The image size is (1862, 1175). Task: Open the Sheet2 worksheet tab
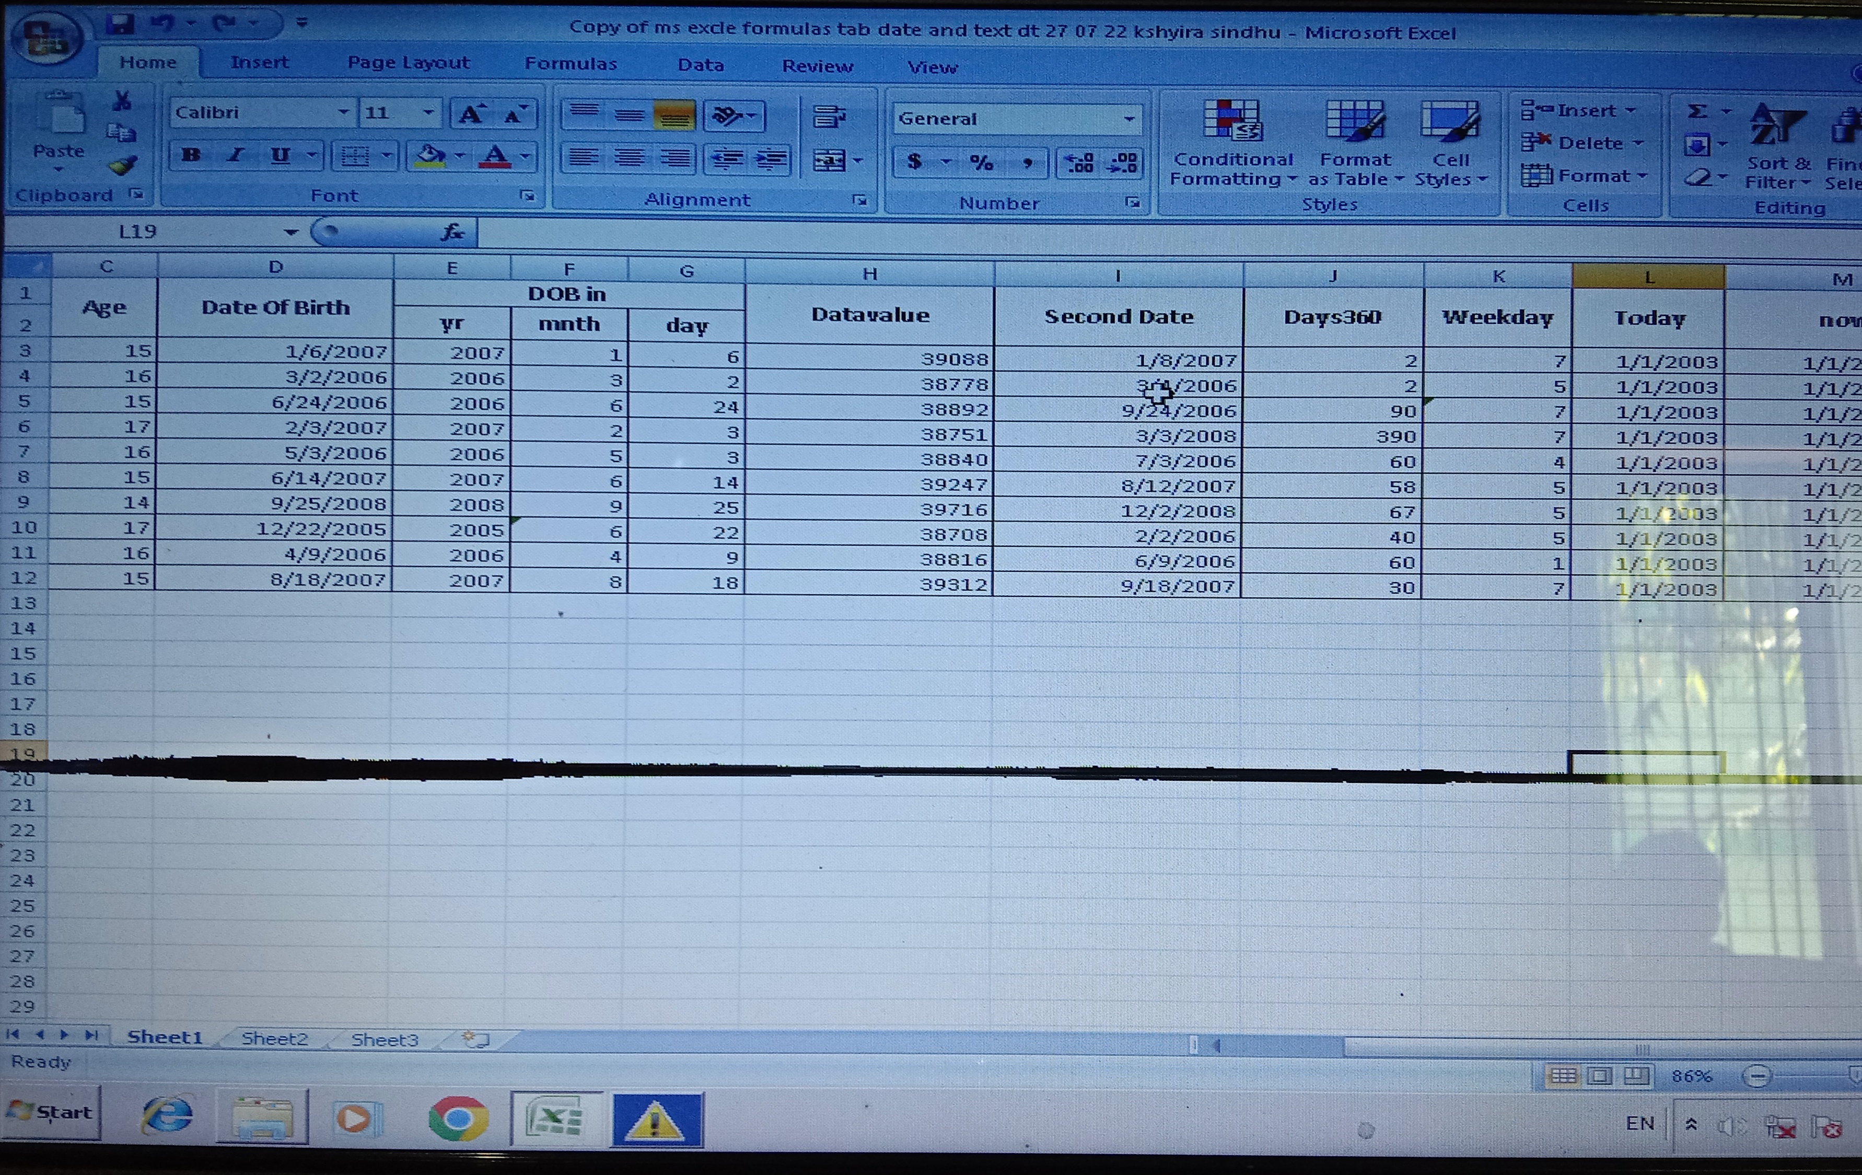click(x=274, y=1038)
